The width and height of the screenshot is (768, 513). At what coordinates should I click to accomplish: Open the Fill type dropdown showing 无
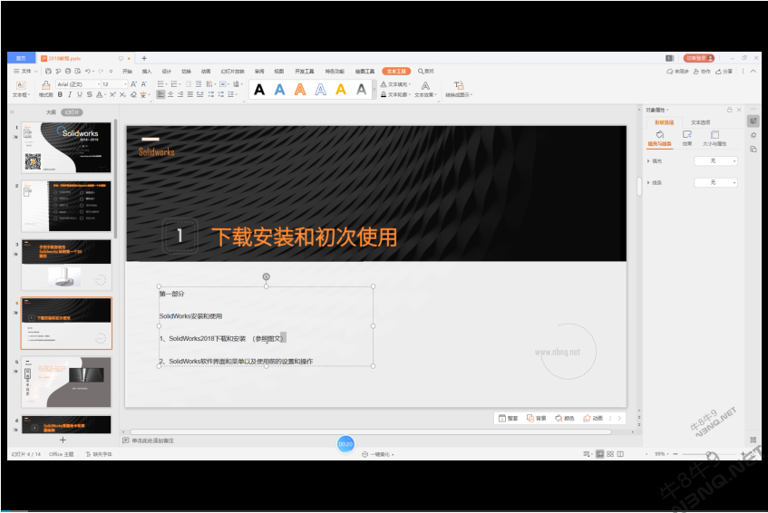715,161
